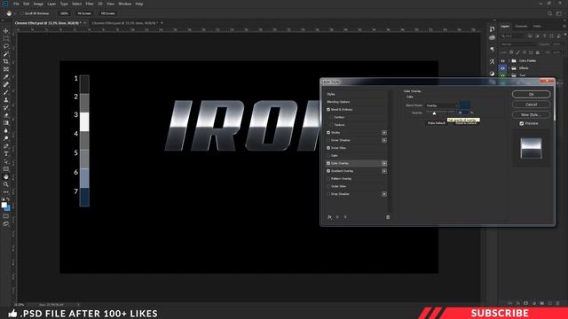568x319 pixels.
Task: Select the Horizontal Type tool
Action: coord(6,153)
